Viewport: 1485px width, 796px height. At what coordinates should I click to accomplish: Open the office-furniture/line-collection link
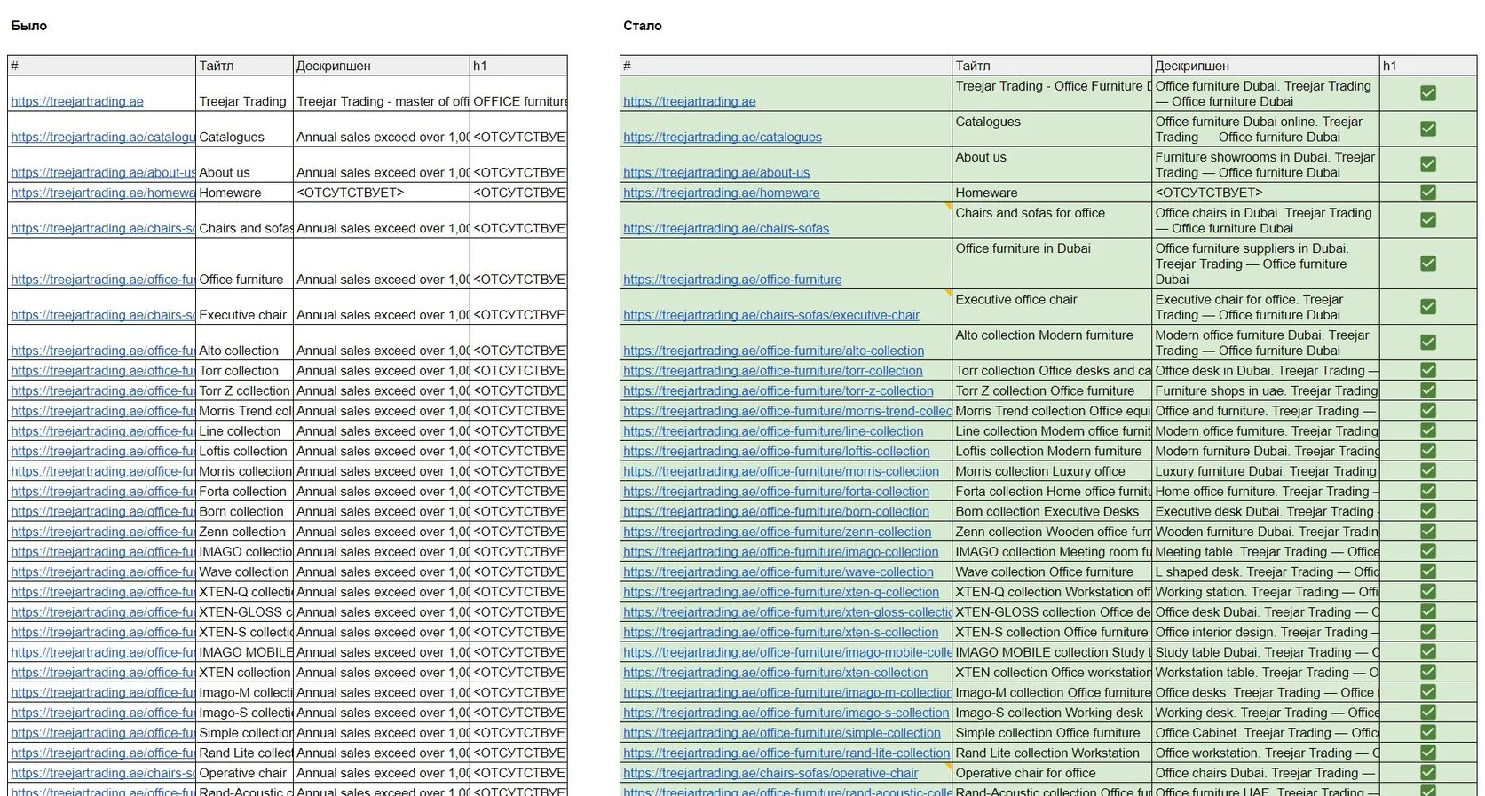point(773,431)
